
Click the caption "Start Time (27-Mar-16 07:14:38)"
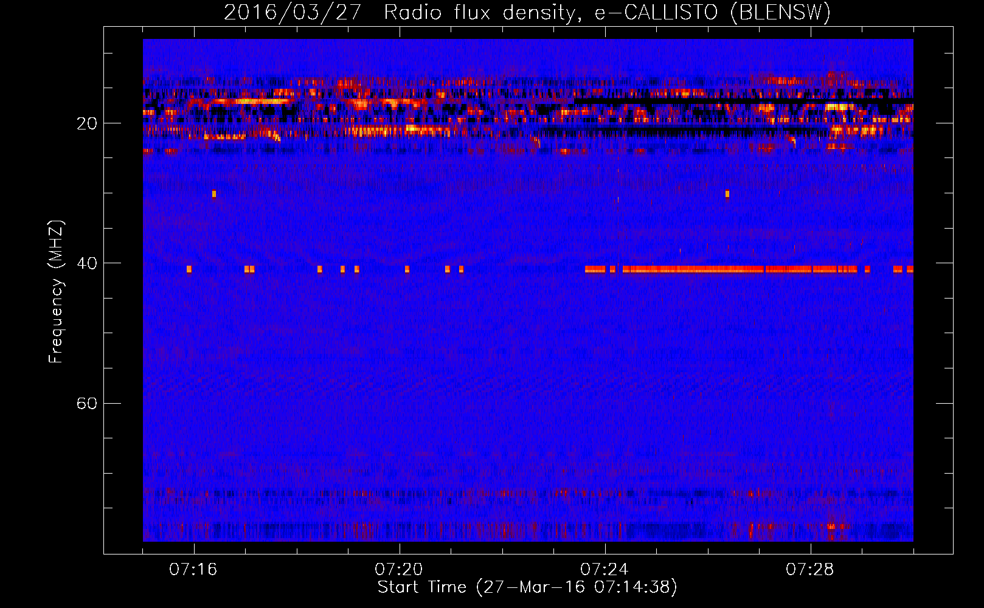pos(527,587)
